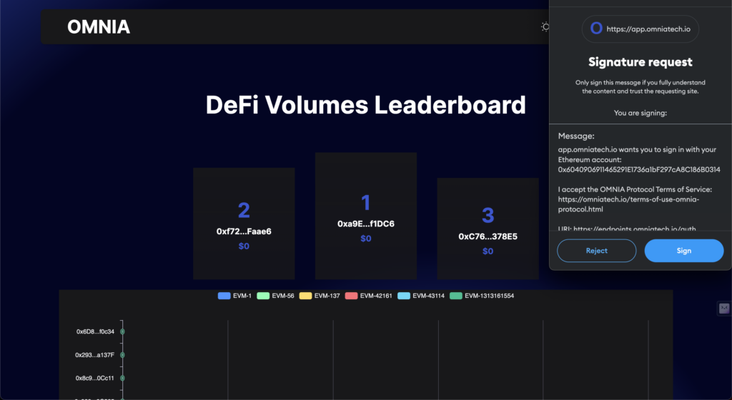Image resolution: width=732 pixels, height=400 pixels.
Task: Click the terms-of-use-omnia-protocol.html URL text
Action: click(x=628, y=204)
